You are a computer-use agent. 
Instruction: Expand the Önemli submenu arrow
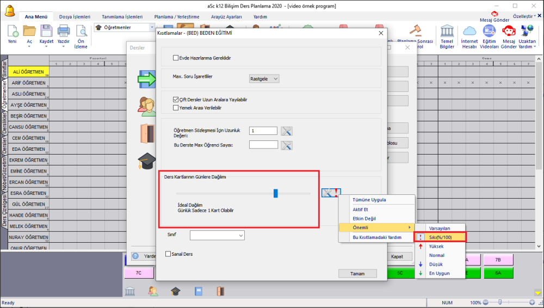(410, 227)
